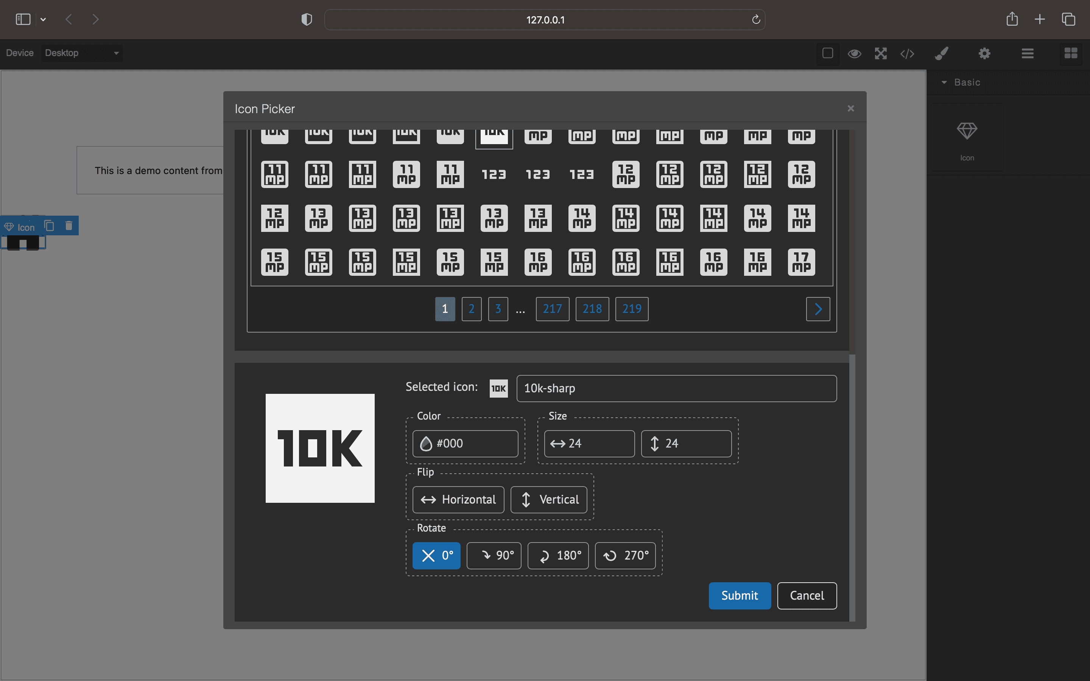Pick the outlined sharp-cornered 14 MP icon
Viewport: 1090px width, 681px height.
click(x=713, y=218)
